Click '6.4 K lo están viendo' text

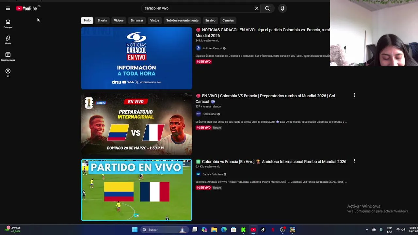click(208, 166)
